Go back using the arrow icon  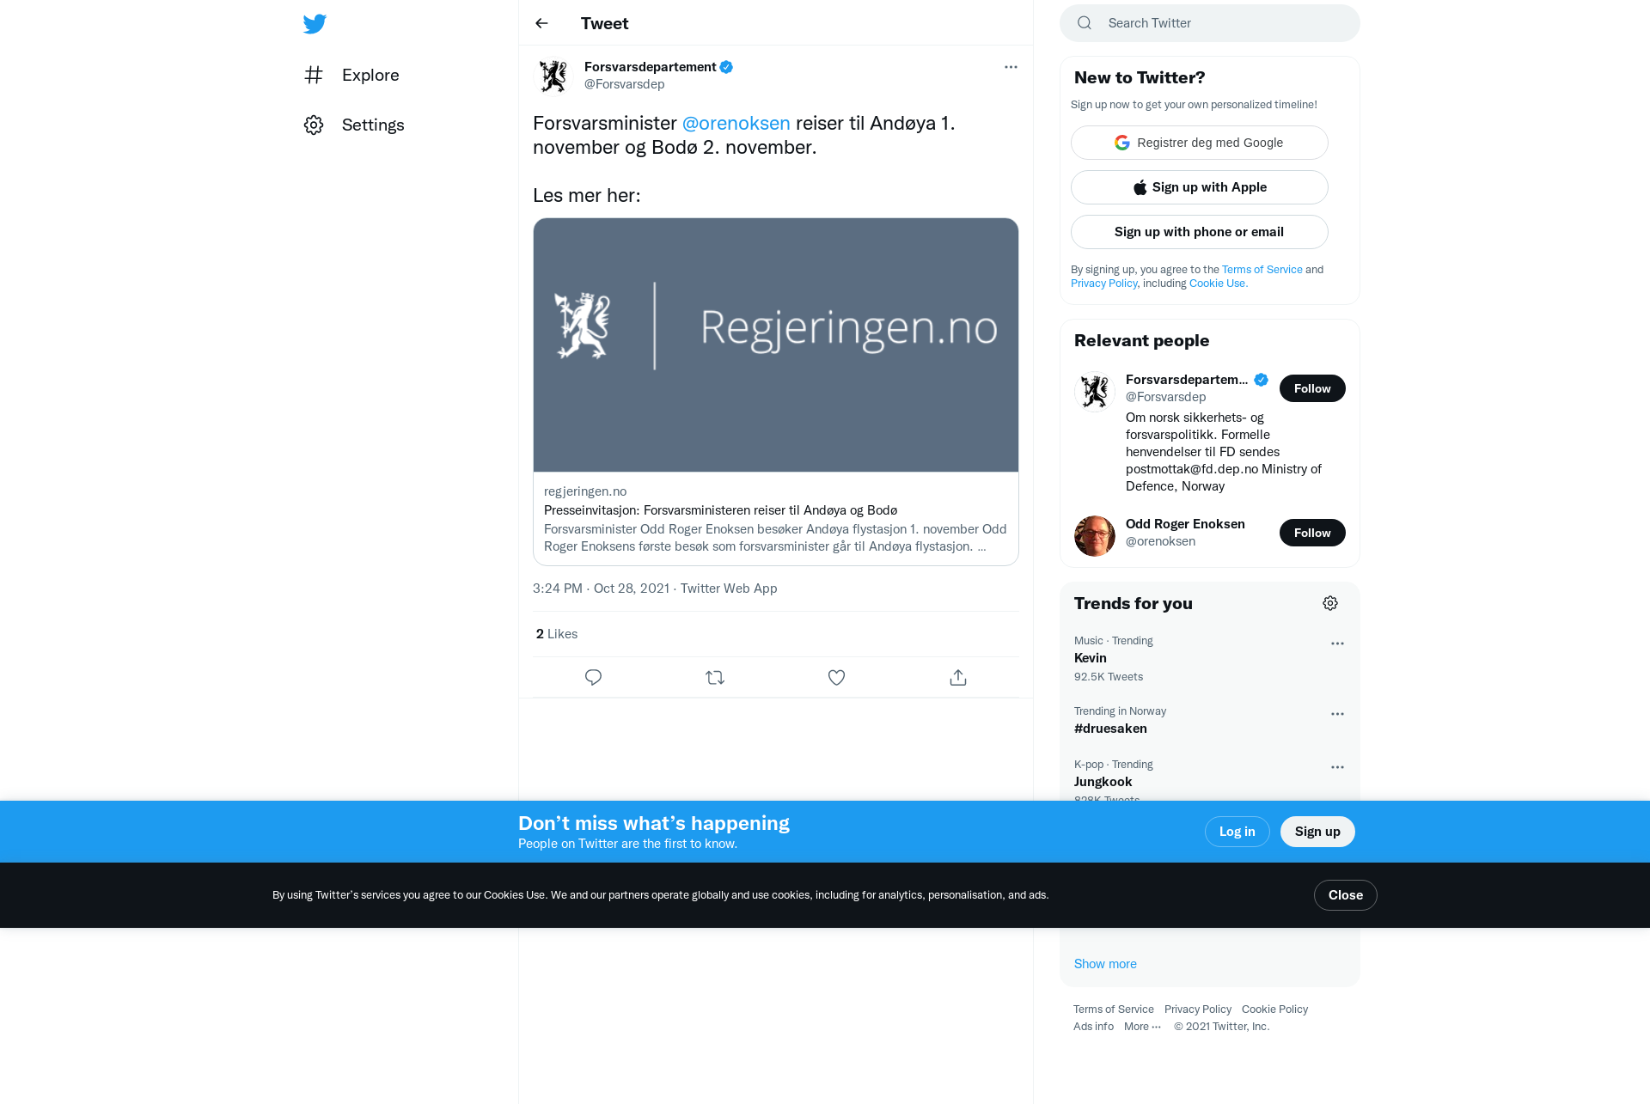[541, 23]
